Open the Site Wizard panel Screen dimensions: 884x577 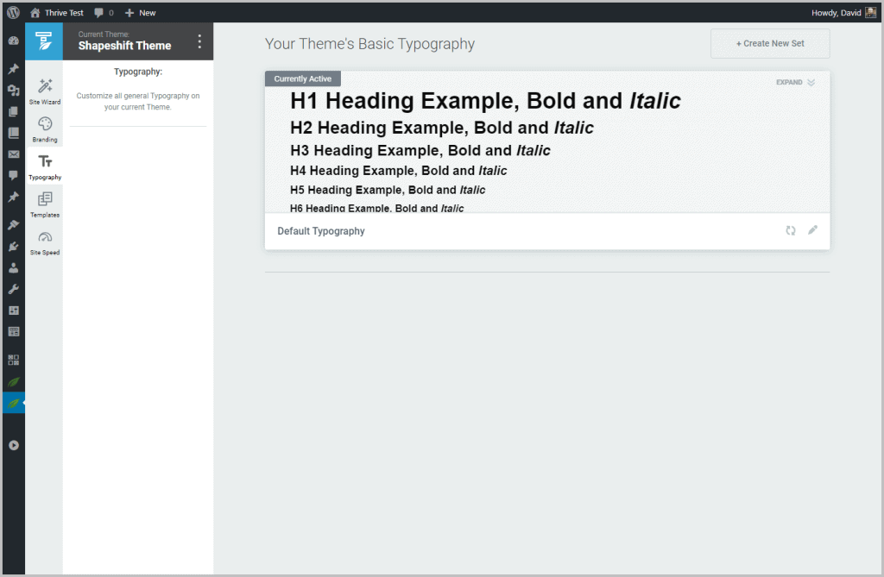point(45,90)
